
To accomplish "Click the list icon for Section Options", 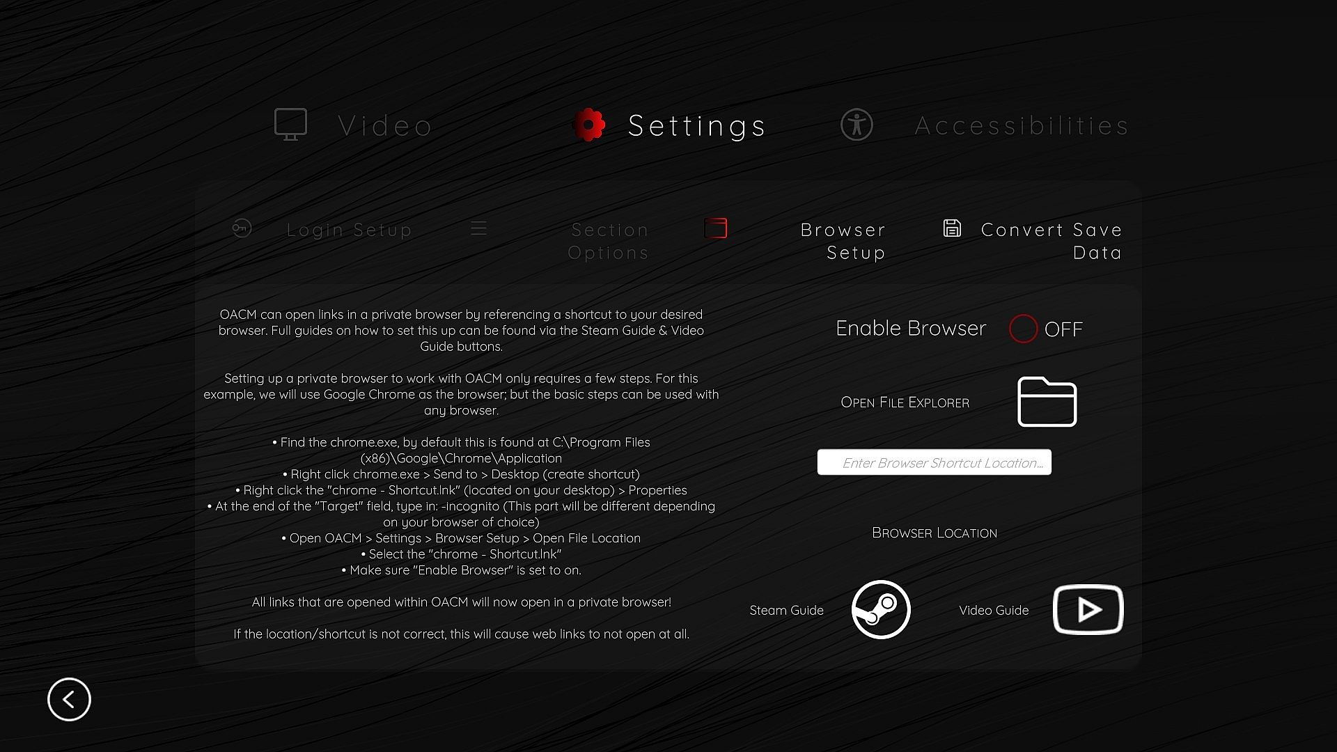I will [x=478, y=228].
